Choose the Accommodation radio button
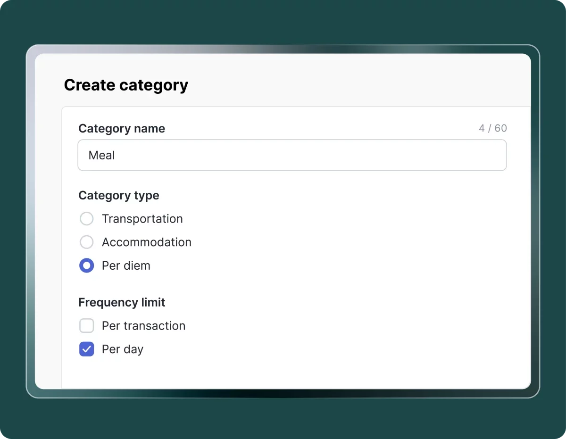Viewport: 566px width, 439px height. (x=86, y=242)
